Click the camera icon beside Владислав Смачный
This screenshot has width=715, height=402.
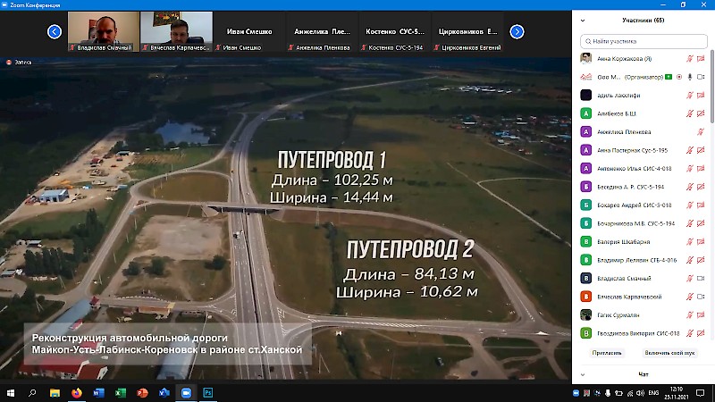[700, 279]
